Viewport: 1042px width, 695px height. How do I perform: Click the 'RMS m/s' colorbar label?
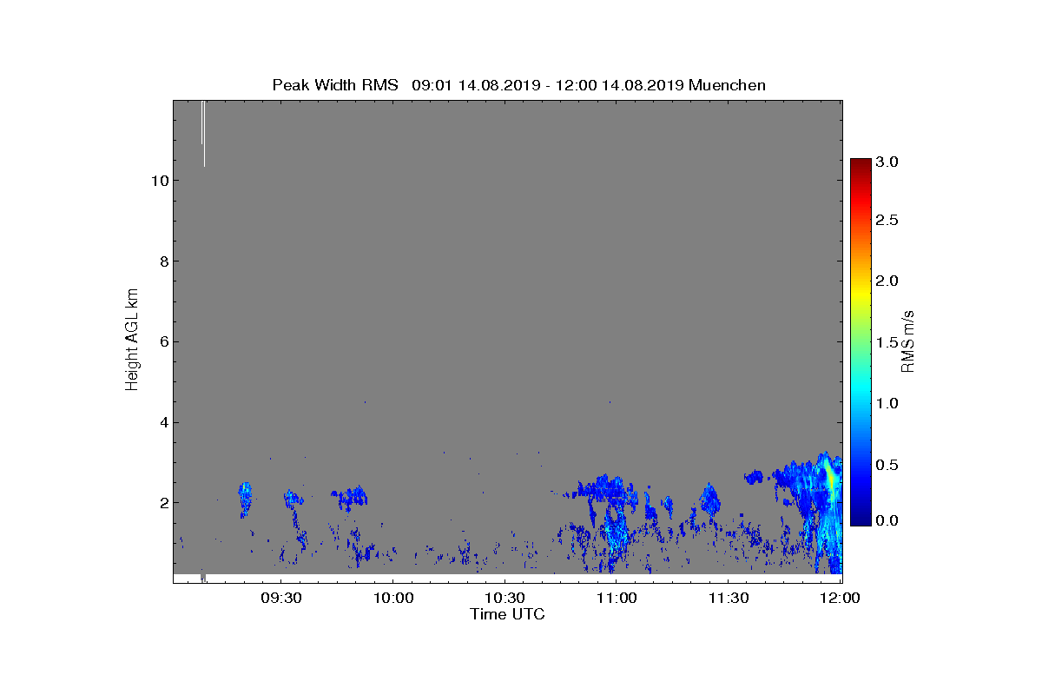pos(907,341)
